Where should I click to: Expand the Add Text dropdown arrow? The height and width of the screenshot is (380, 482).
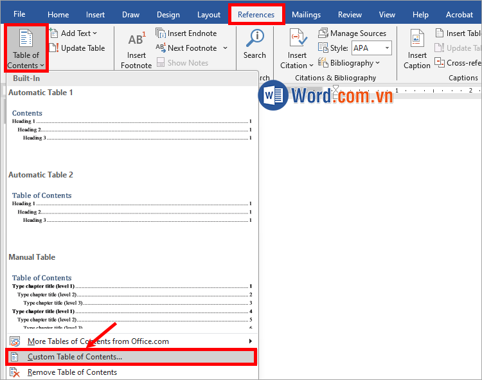(x=94, y=33)
